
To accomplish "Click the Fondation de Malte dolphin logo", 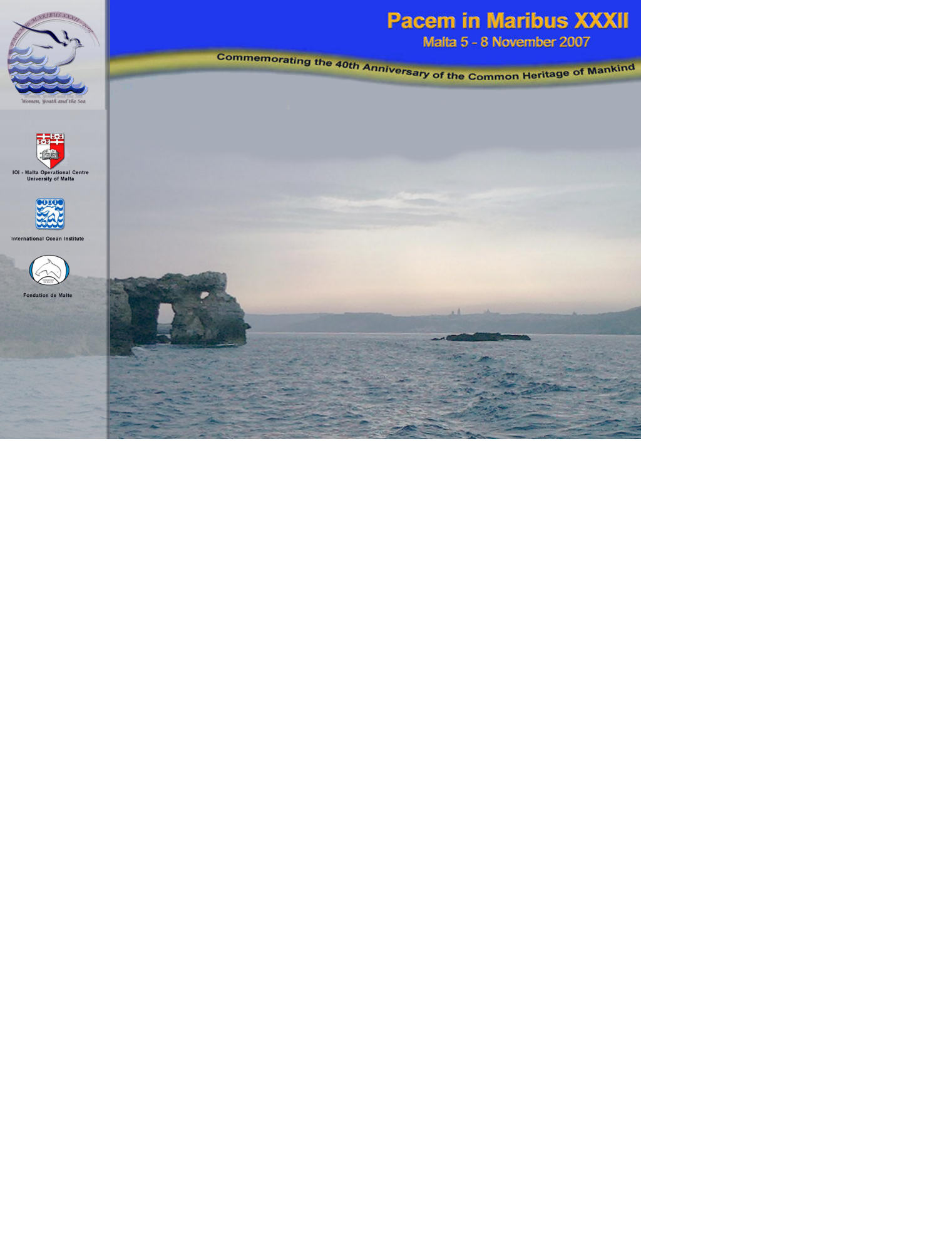I will pos(49,271).
